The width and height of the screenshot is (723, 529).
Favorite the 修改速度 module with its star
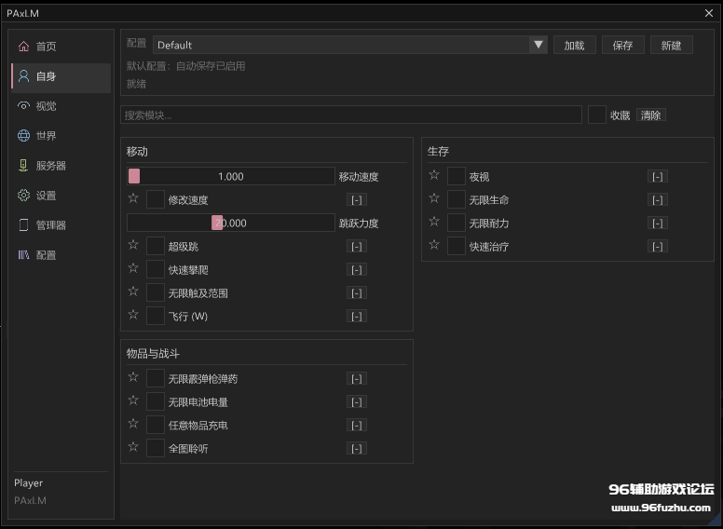[x=133, y=198]
